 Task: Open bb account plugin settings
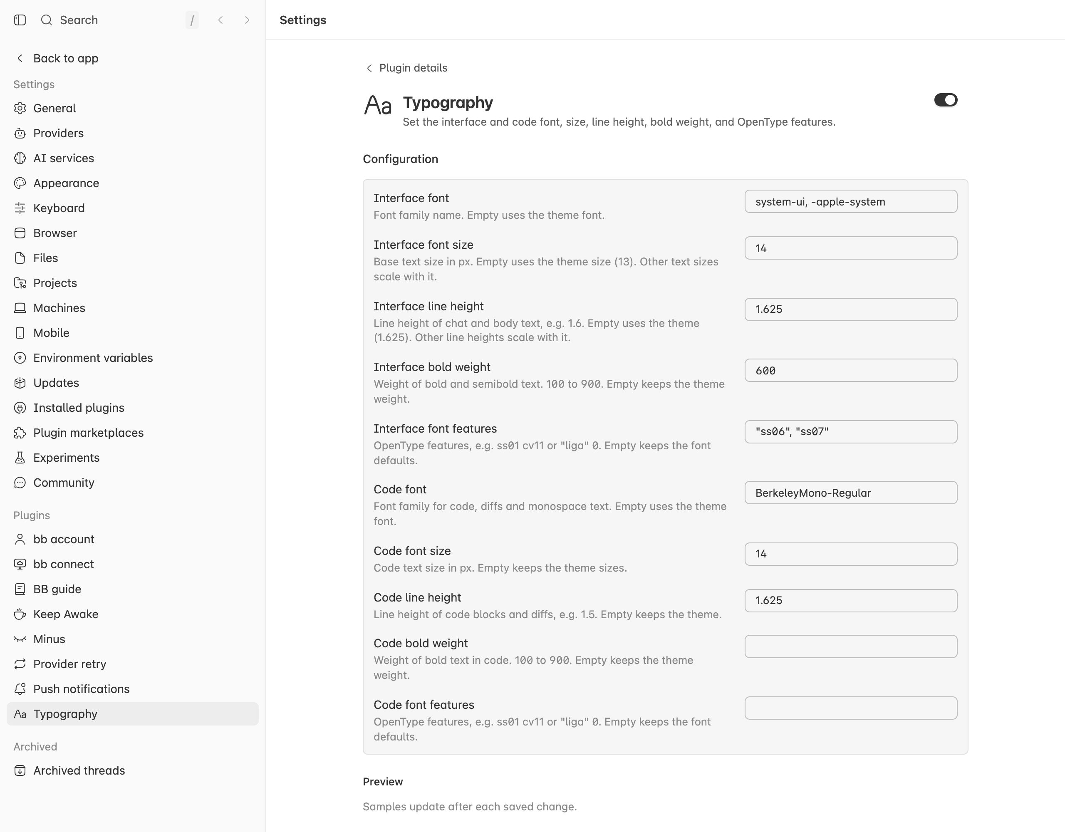coord(133,540)
